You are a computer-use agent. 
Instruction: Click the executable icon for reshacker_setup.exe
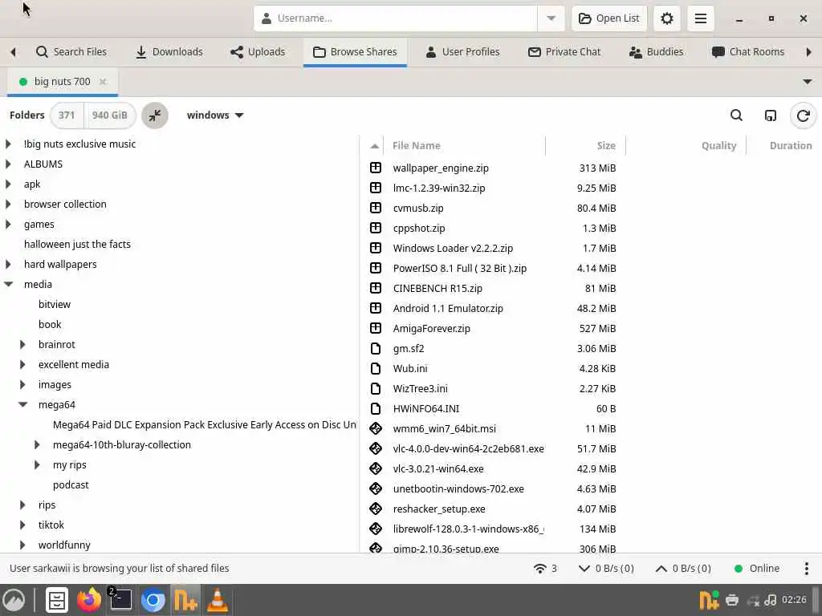click(x=376, y=509)
